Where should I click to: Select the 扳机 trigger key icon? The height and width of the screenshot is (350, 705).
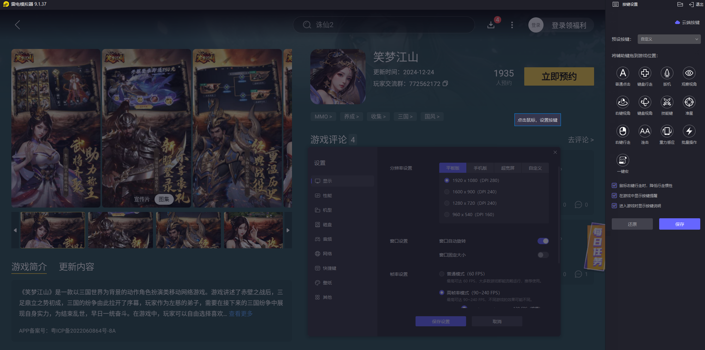tap(667, 73)
